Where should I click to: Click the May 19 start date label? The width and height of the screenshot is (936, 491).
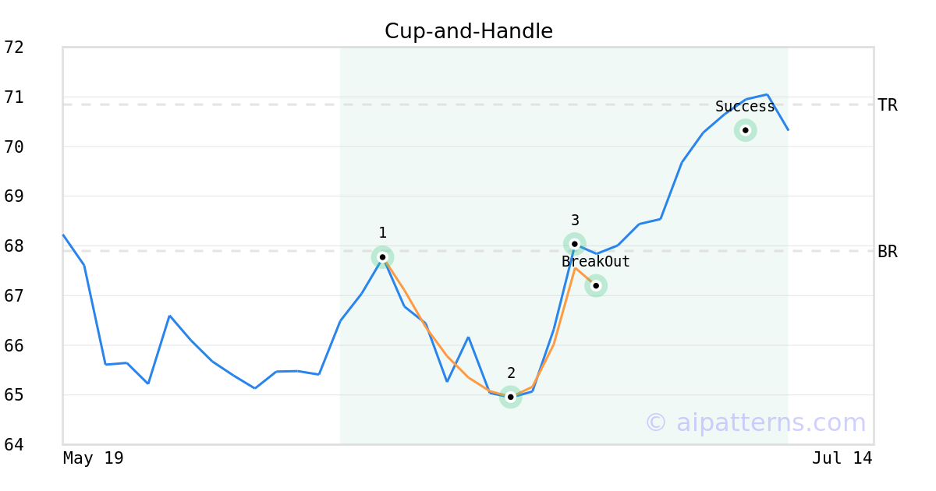coord(94,458)
